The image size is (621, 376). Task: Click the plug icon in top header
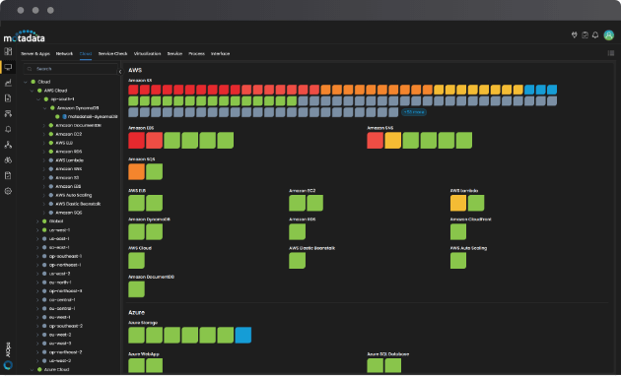click(x=575, y=35)
